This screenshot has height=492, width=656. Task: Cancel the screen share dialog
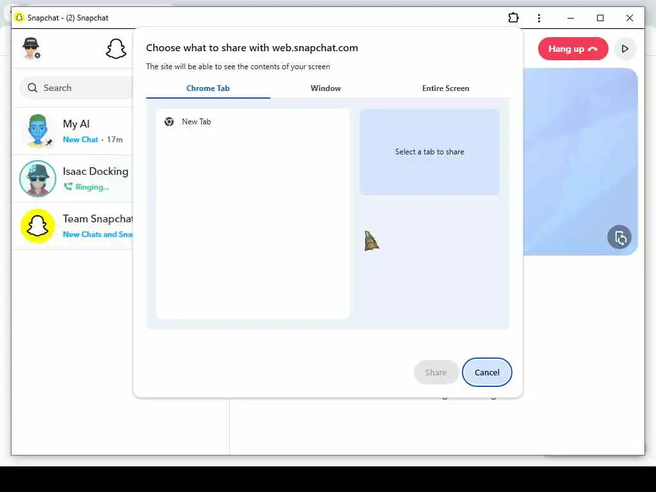(x=487, y=372)
